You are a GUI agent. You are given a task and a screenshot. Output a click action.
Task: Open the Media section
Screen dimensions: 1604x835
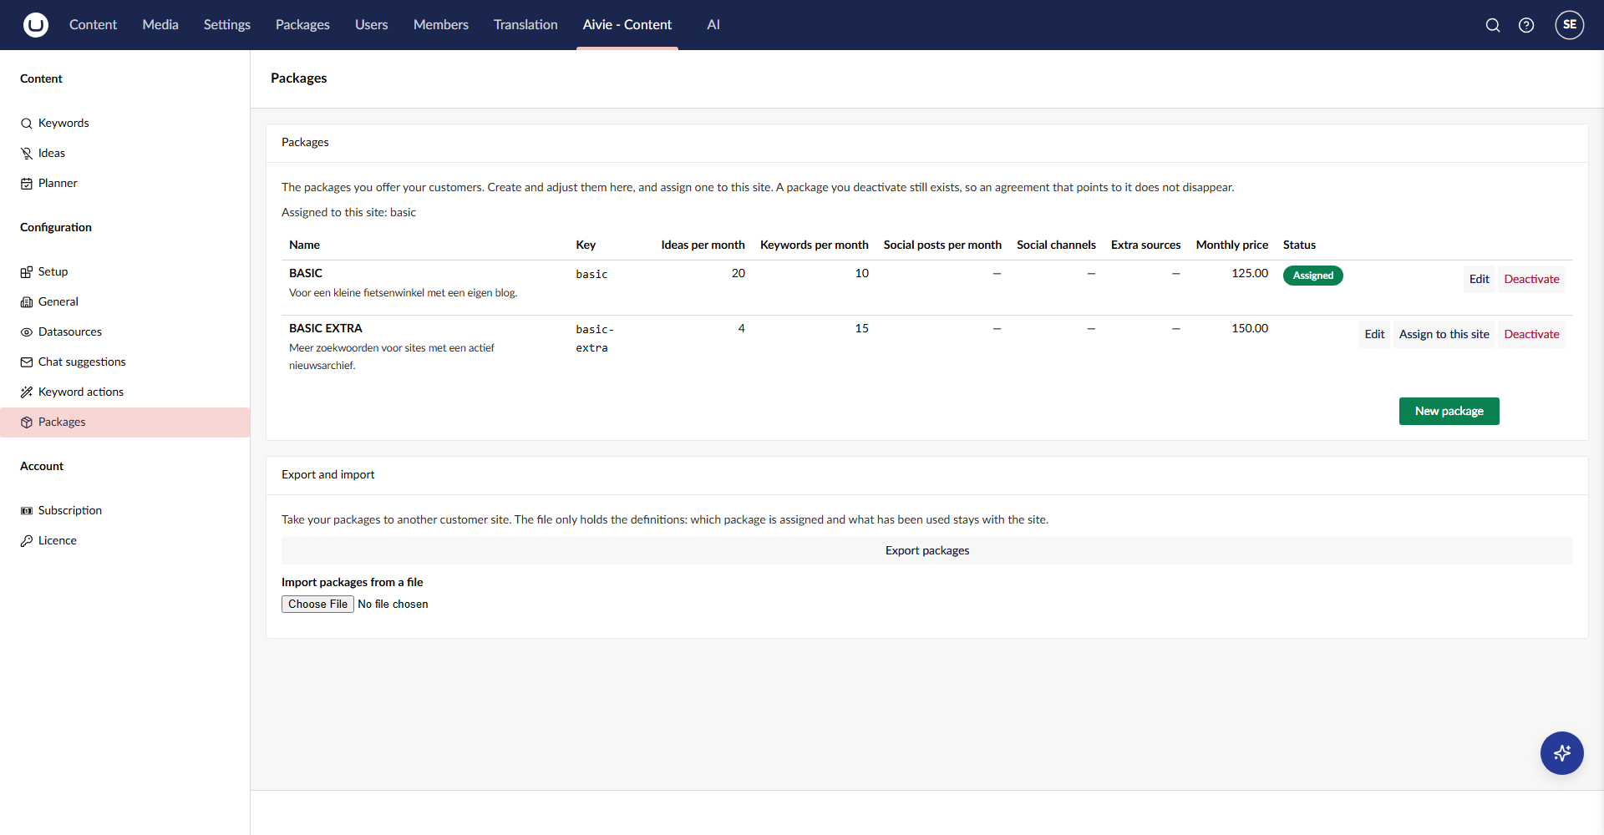click(160, 25)
